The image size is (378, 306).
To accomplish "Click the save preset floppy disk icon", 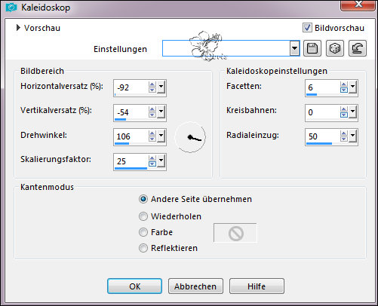I will click(312, 48).
